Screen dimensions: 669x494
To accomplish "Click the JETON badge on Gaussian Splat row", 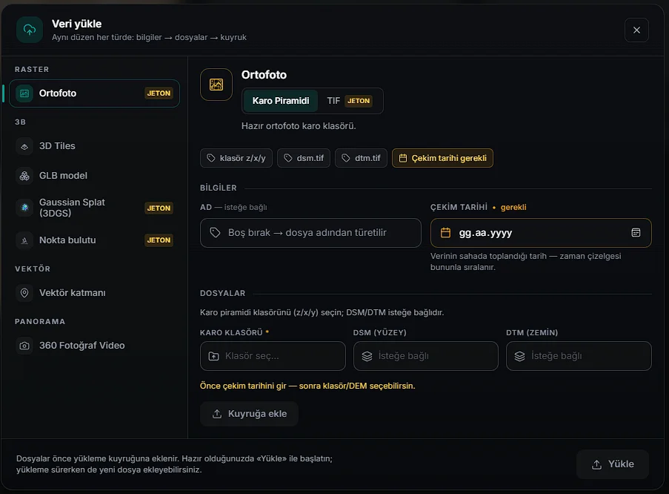I will (159, 208).
